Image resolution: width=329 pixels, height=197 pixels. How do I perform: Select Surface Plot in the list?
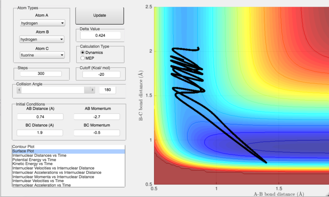coord(68,151)
